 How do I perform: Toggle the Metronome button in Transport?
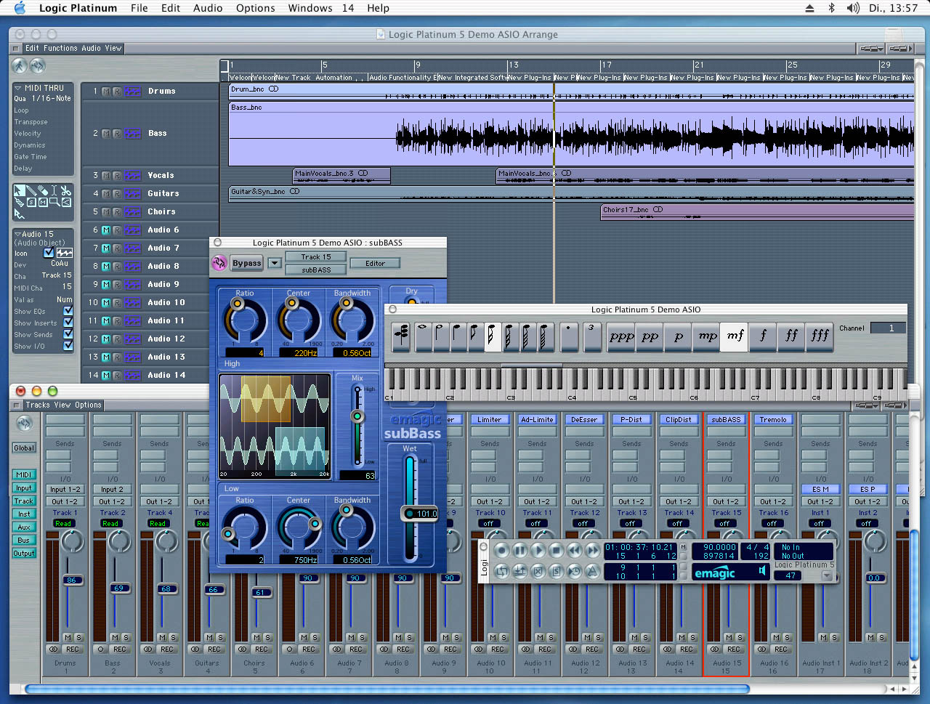coord(593,572)
